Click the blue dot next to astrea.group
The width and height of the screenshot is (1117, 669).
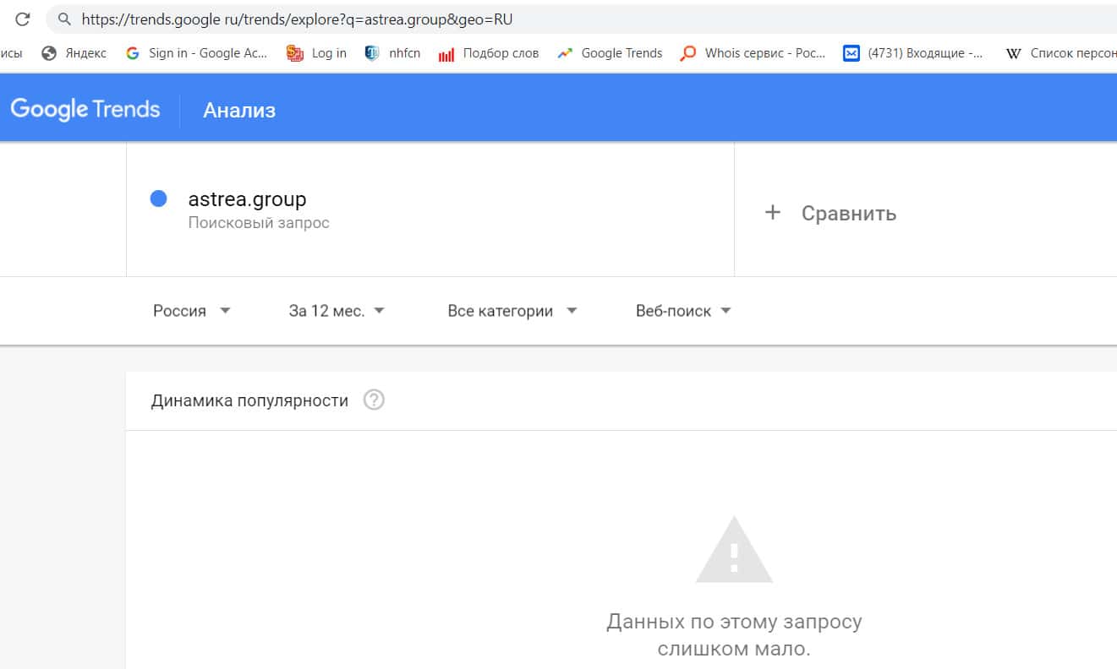[158, 199]
